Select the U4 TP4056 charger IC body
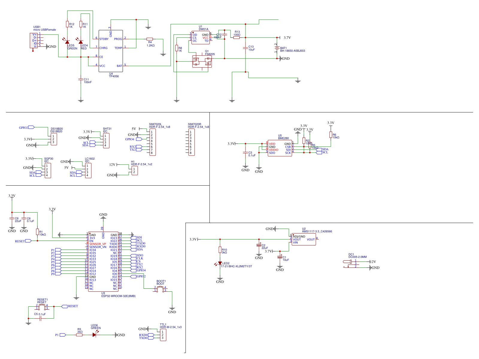 111,51
